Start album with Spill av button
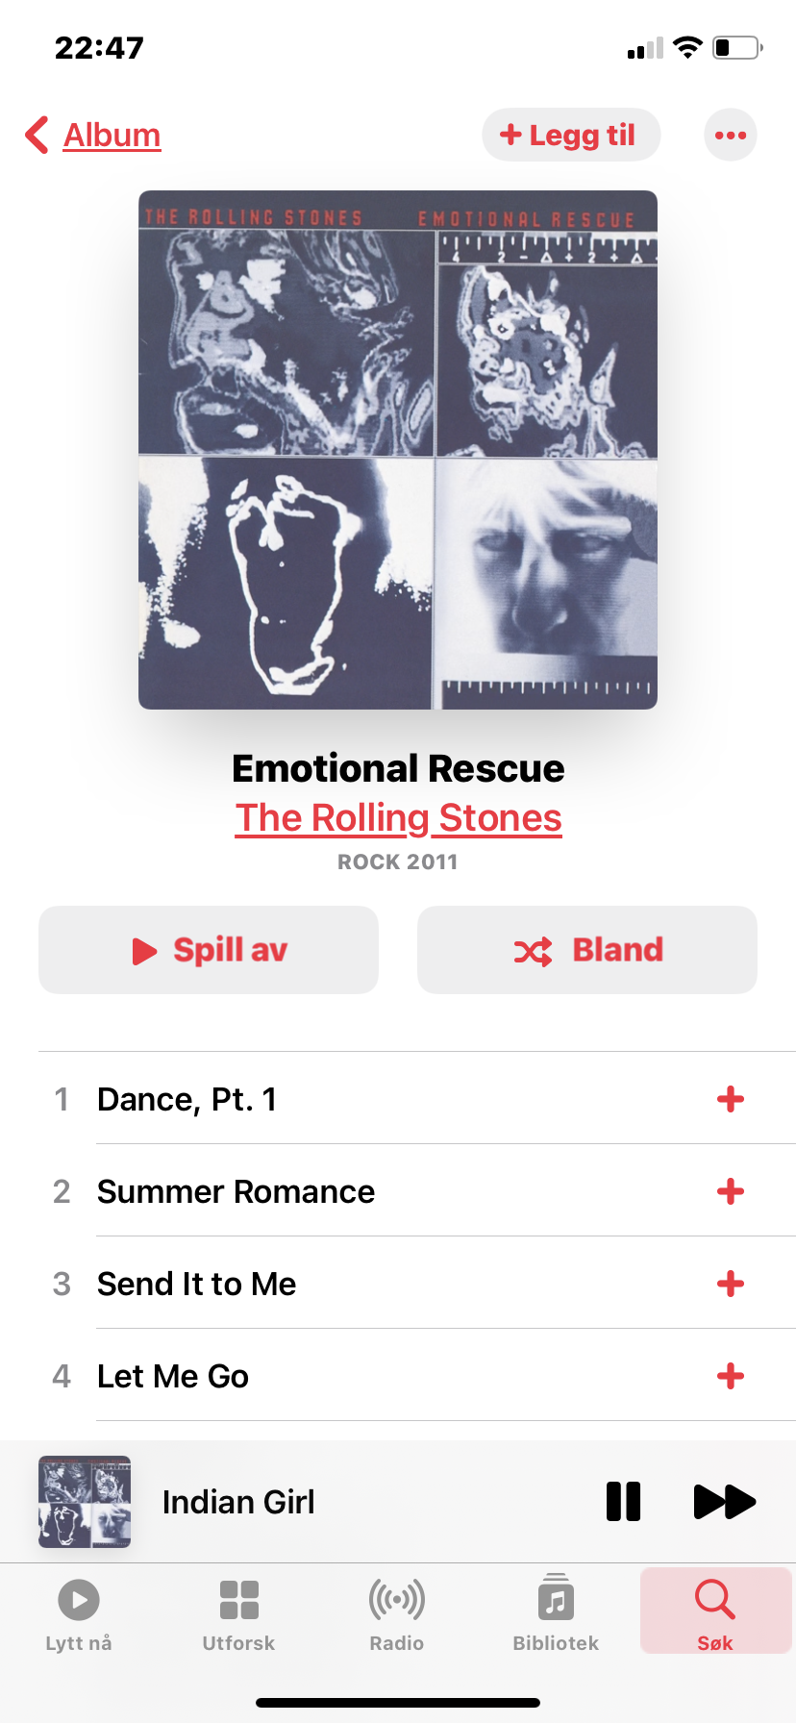796x1723 pixels. [x=209, y=950]
